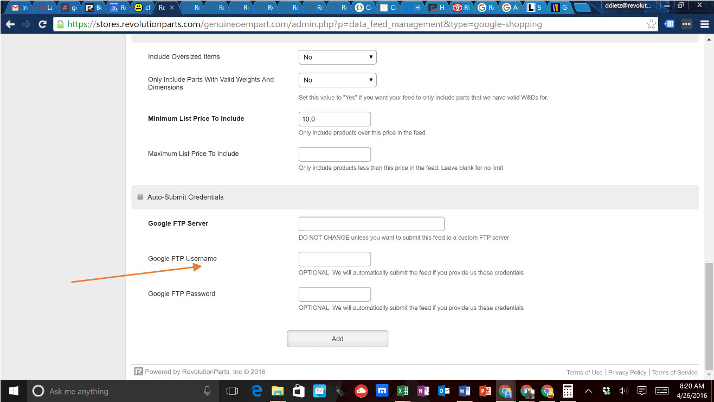
Task: Open Task View from the taskbar
Action: [232, 391]
